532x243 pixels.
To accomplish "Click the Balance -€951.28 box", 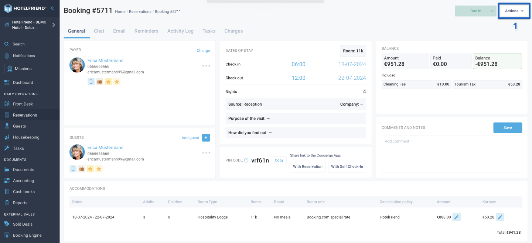I will pos(497,61).
